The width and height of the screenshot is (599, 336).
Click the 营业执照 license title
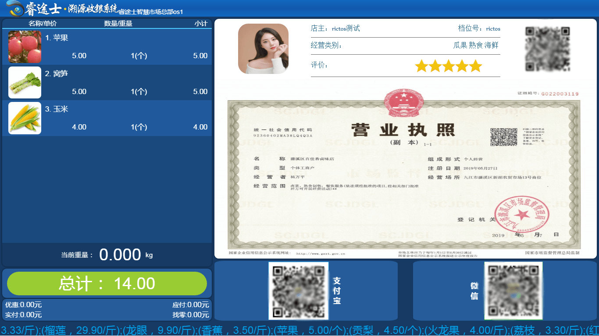tap(403, 130)
